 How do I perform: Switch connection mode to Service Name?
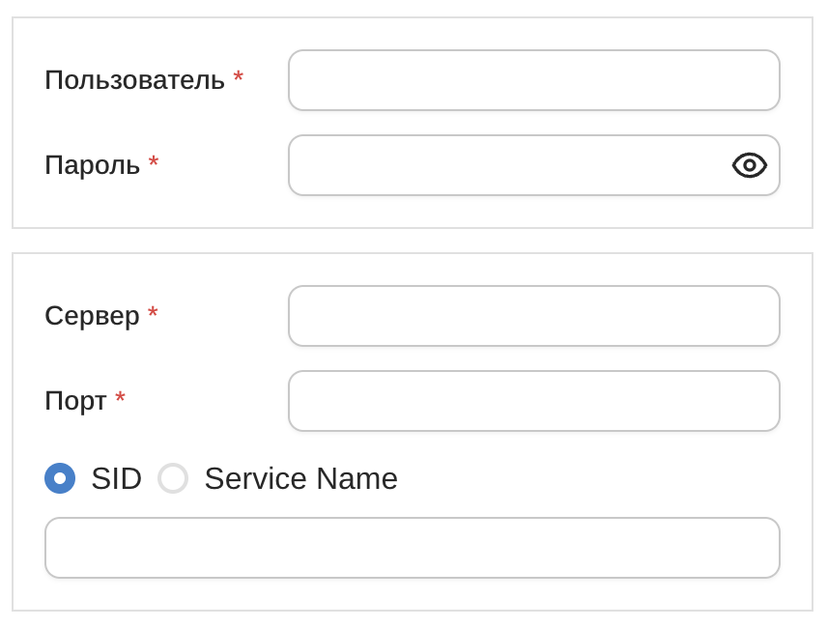[173, 477]
